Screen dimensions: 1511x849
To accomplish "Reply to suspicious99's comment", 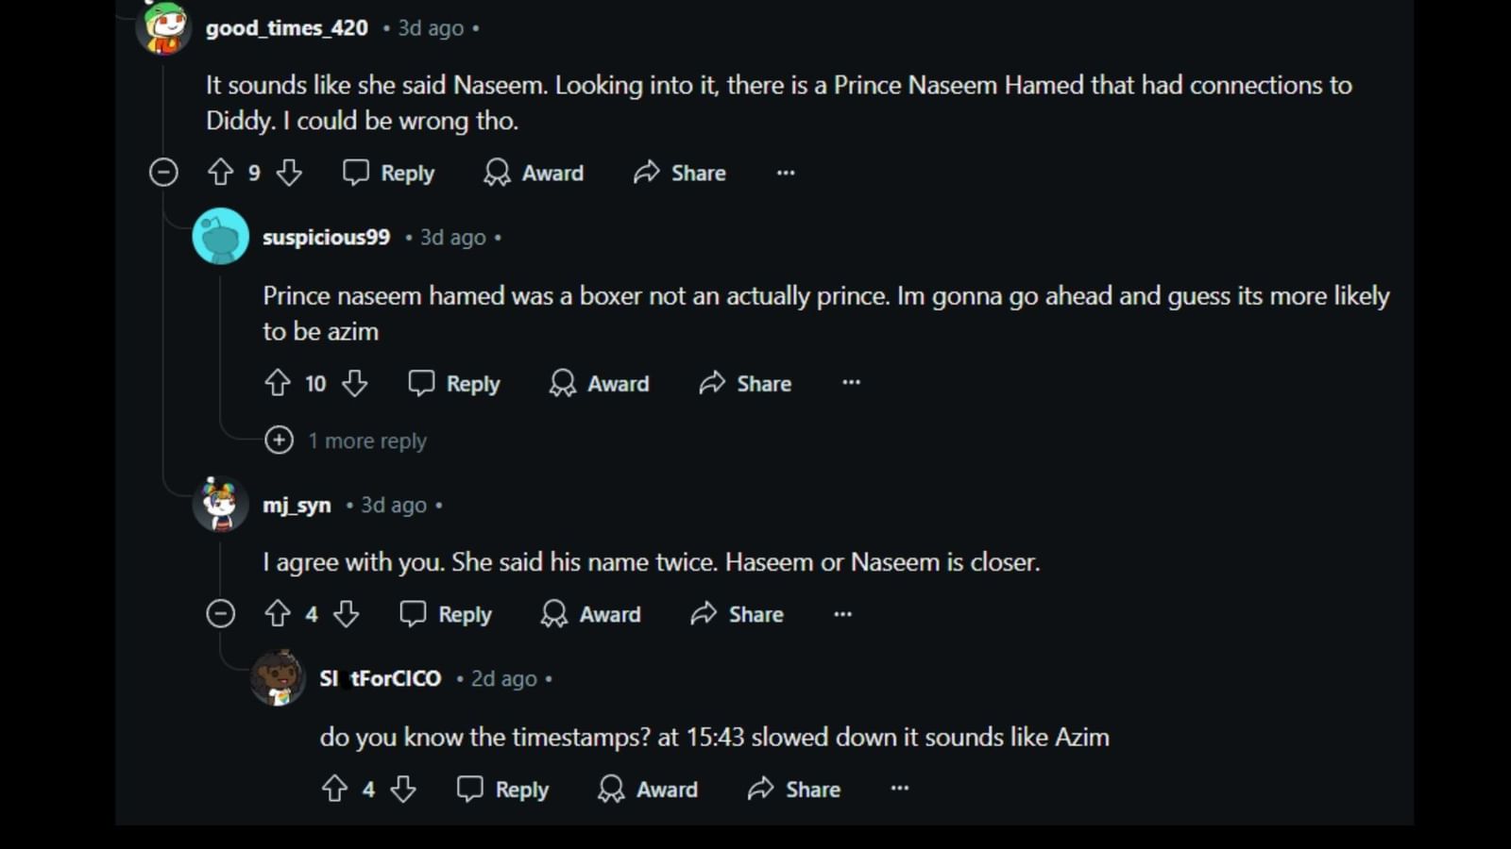I will coord(453,383).
